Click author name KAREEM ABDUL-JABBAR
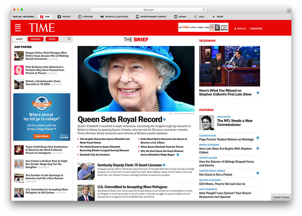 click(212, 171)
